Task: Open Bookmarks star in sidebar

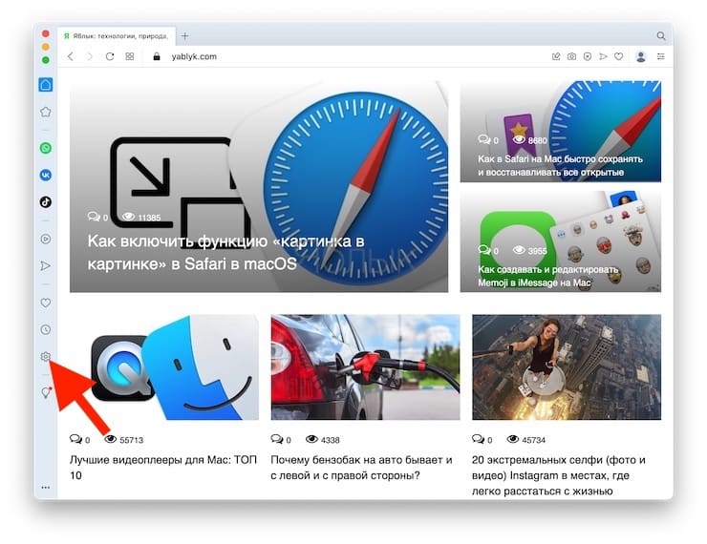Action: pyautogui.click(x=46, y=112)
